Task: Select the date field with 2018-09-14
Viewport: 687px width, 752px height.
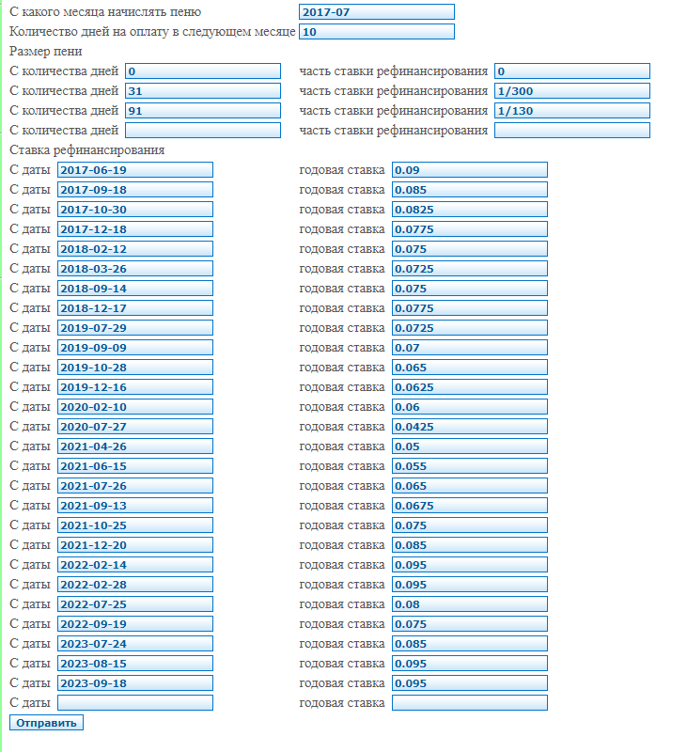Action: tap(134, 289)
